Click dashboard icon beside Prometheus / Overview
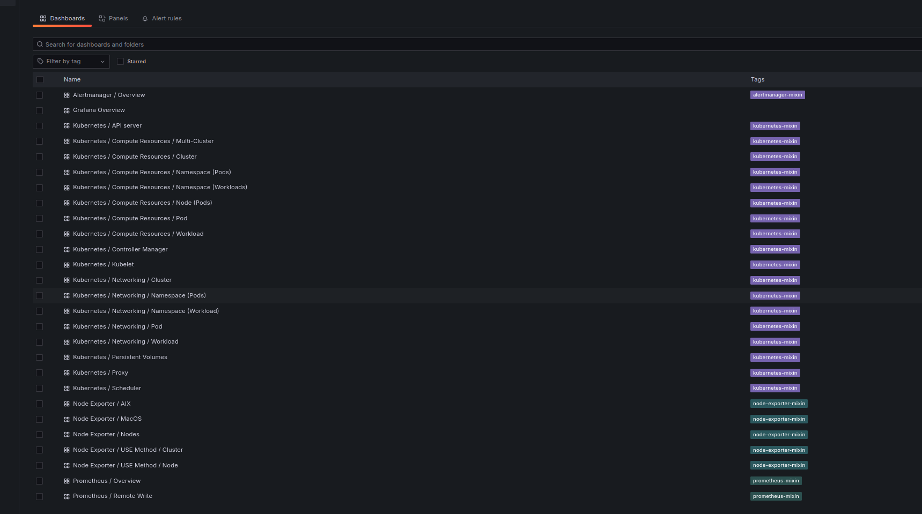 click(x=67, y=481)
